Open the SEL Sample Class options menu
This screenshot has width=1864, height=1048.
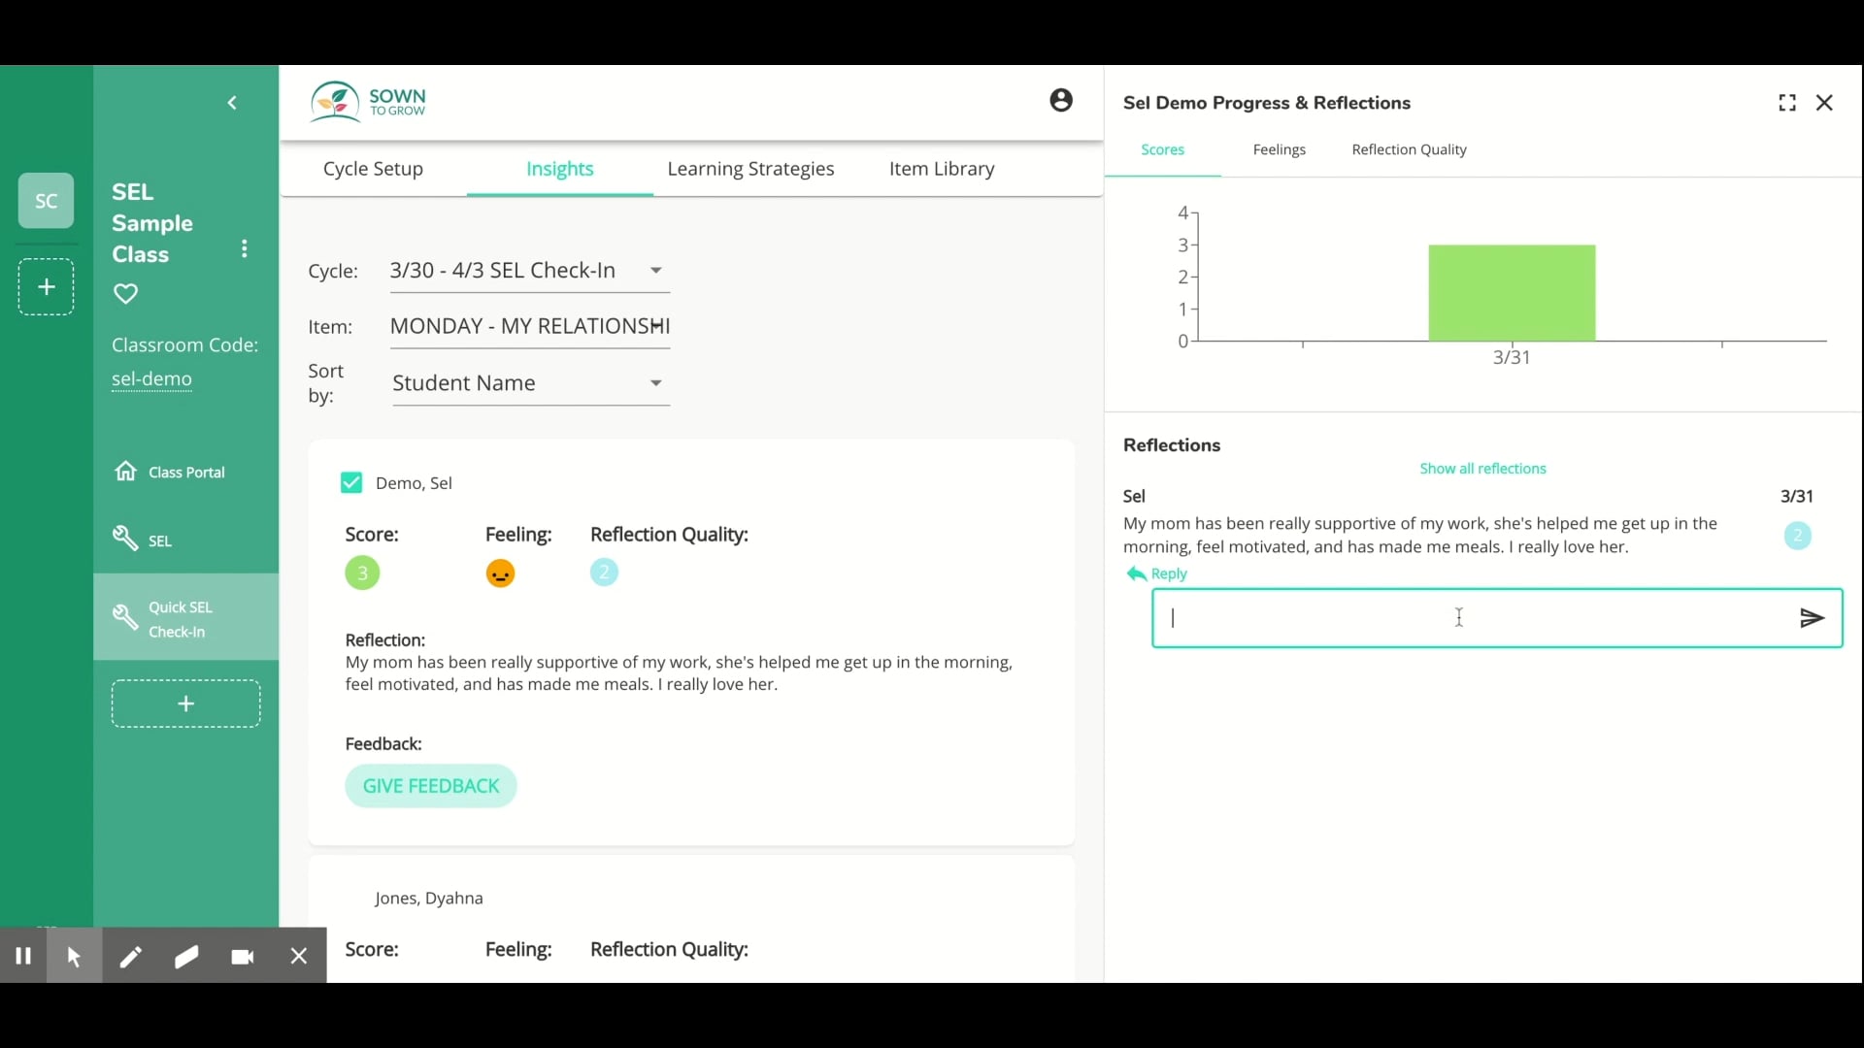click(245, 249)
